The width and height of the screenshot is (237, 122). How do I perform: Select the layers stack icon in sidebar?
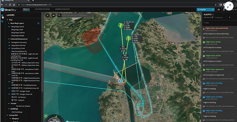click(2, 21)
